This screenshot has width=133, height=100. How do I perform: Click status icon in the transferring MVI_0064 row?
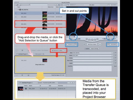pos(26,89)
